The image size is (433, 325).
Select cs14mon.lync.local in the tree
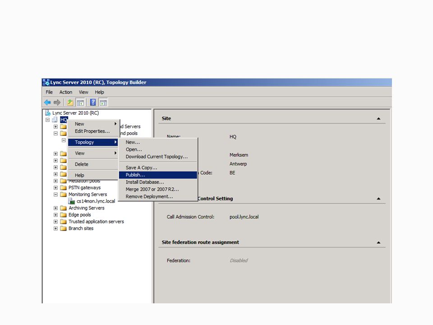click(x=96, y=201)
